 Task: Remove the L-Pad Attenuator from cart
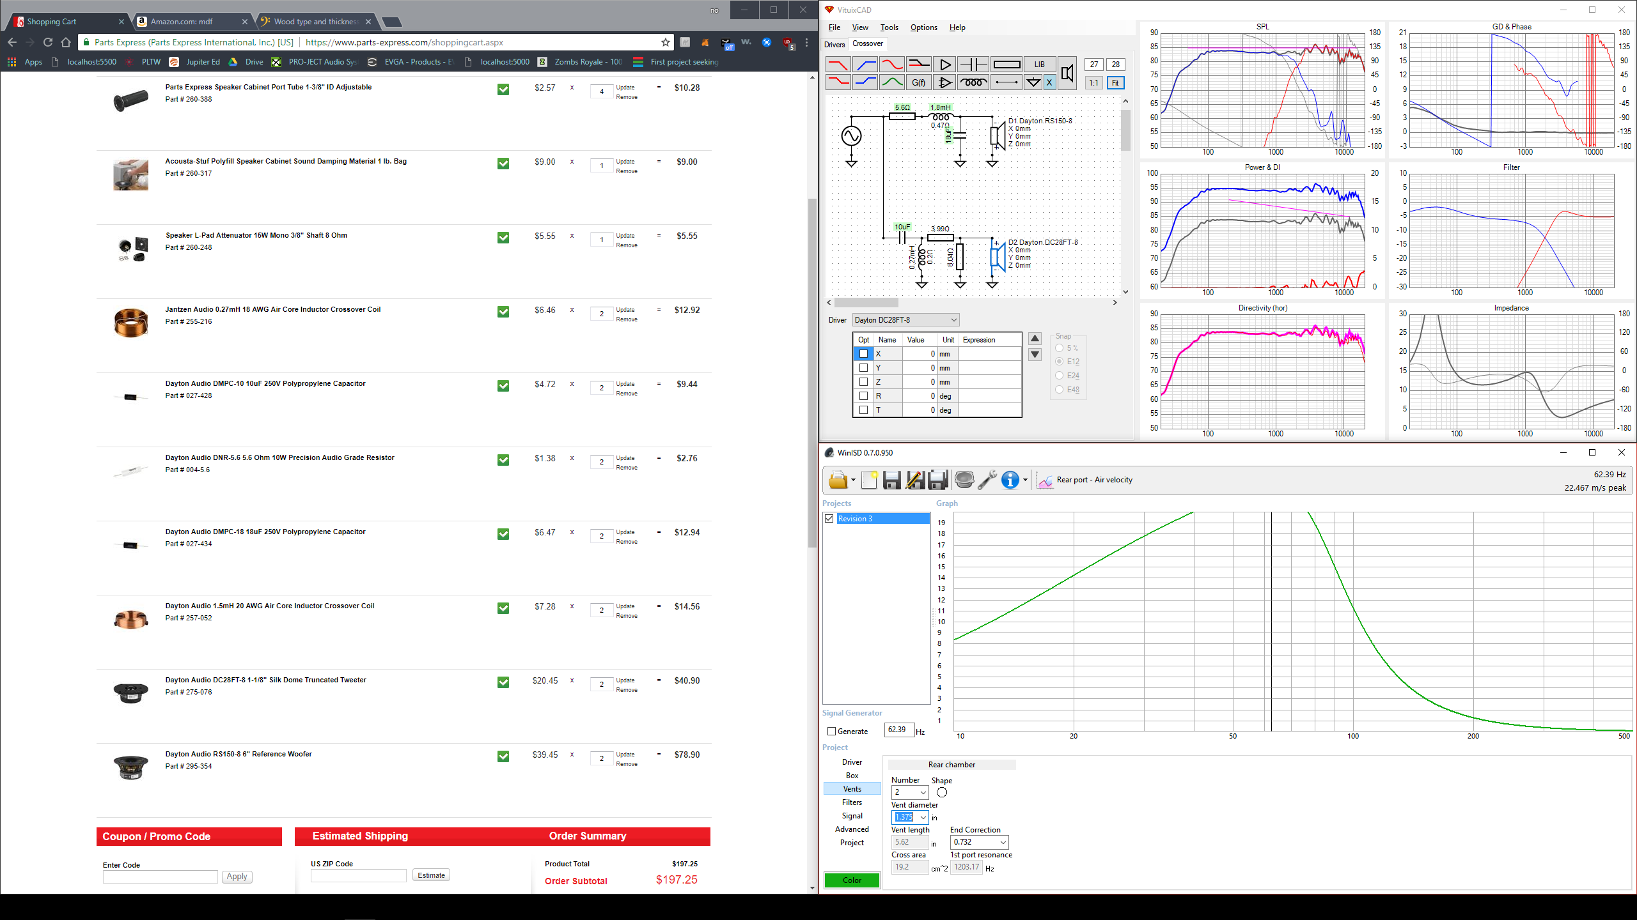click(627, 245)
